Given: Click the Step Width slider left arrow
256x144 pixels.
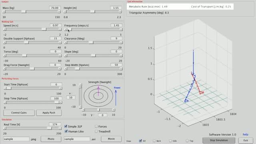Looking at the screenshot, I should click(66, 69).
